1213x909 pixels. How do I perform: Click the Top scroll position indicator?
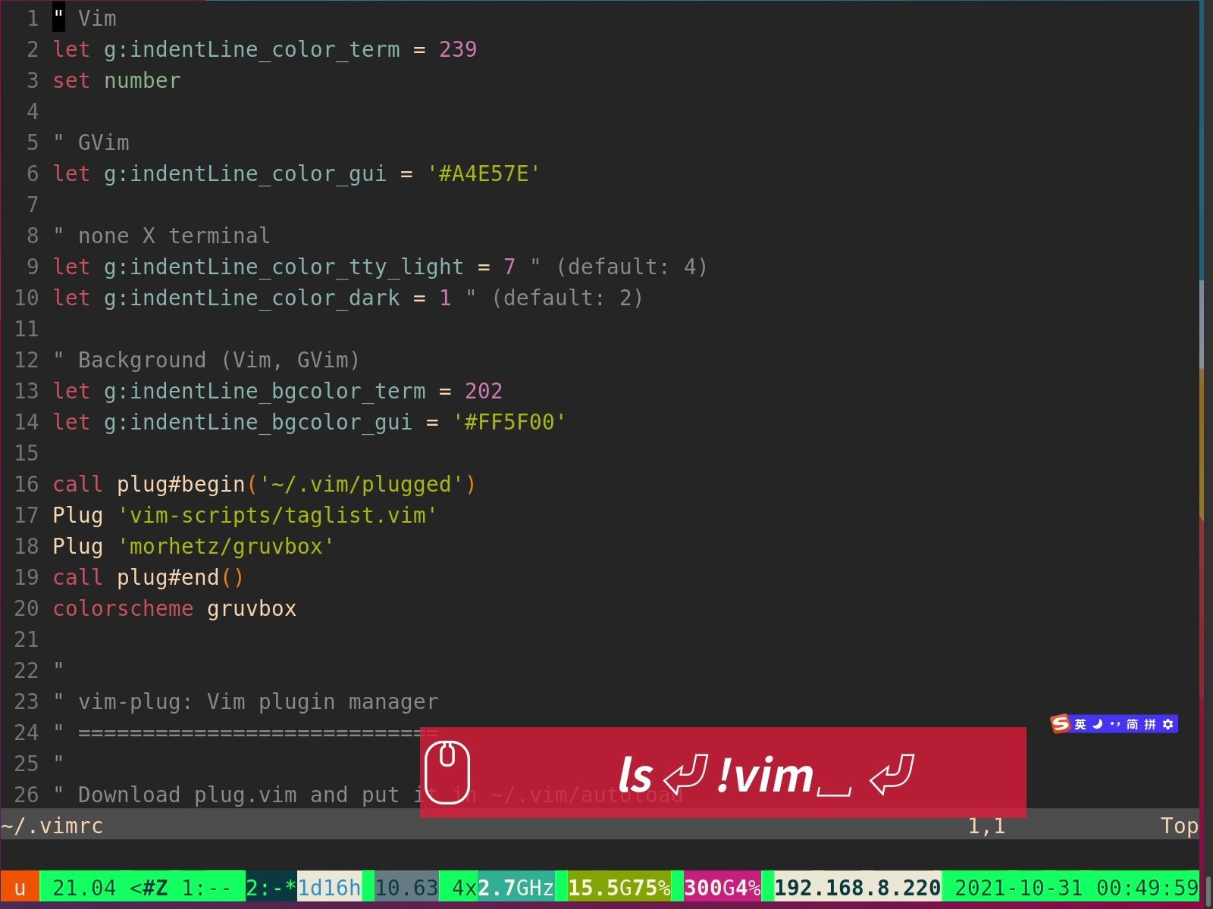1179,826
